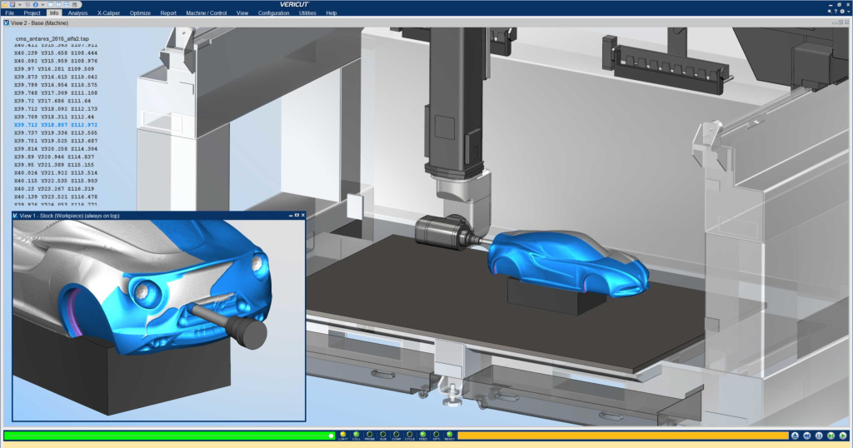Click the Play to End button

[x=843, y=436]
